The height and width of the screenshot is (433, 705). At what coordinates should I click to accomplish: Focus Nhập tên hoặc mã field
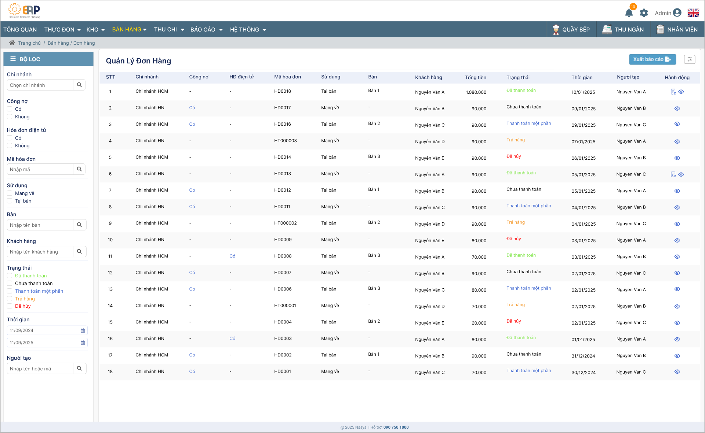coord(40,369)
